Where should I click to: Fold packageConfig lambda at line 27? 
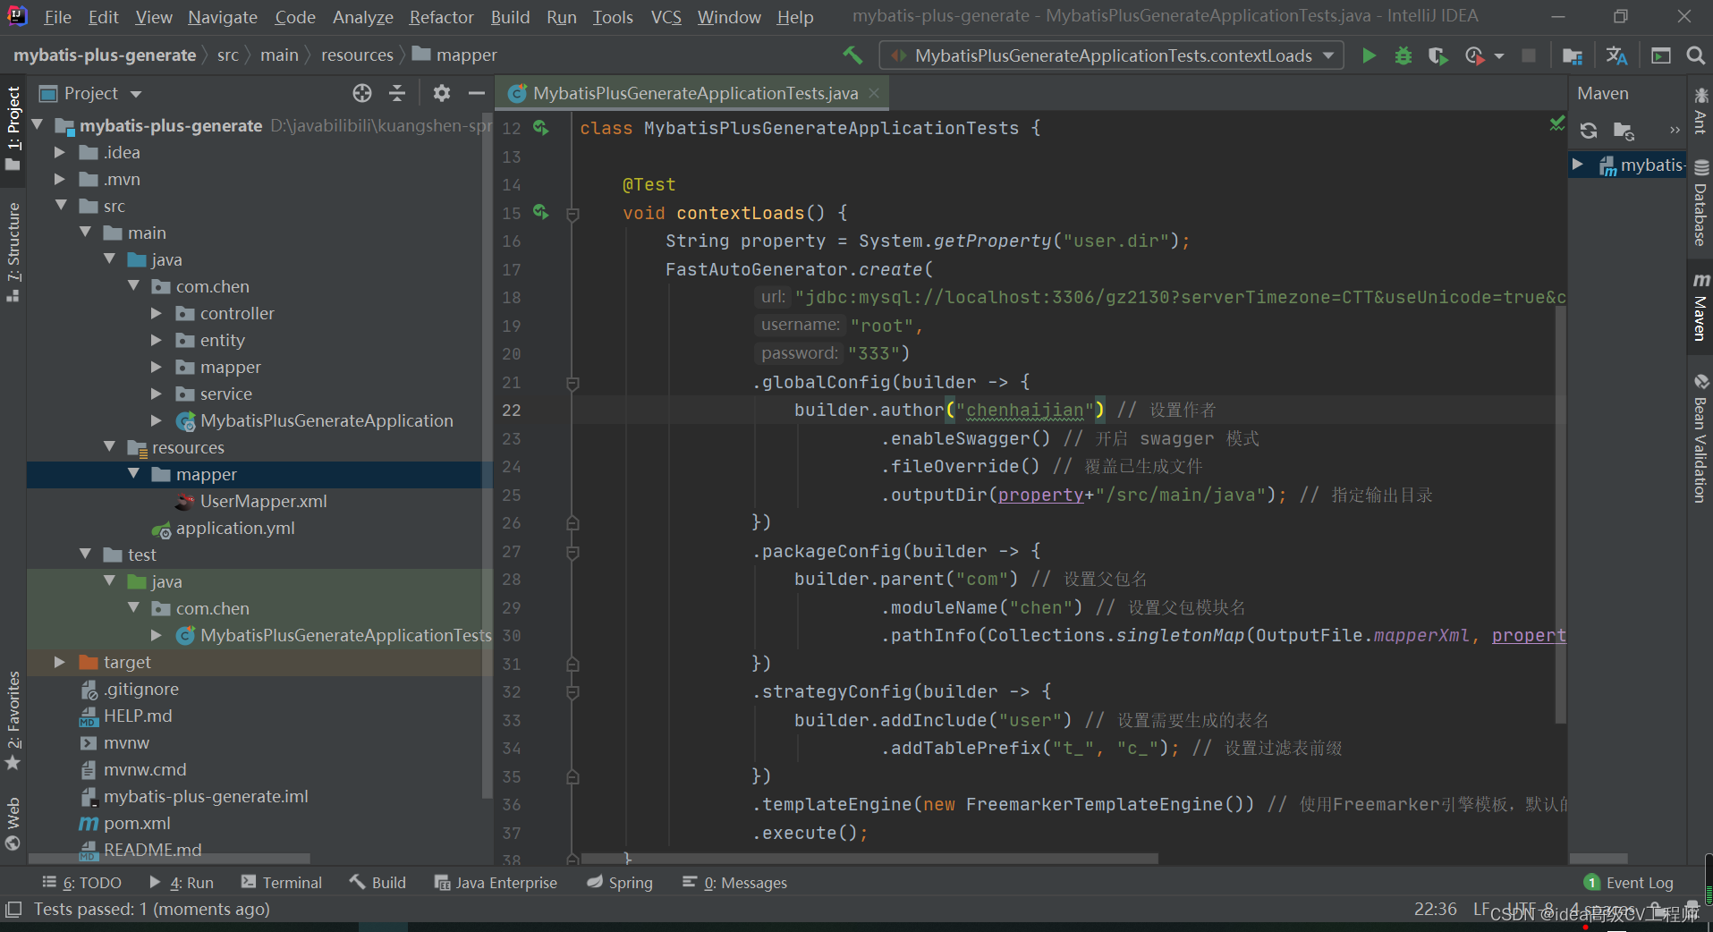[x=572, y=552]
